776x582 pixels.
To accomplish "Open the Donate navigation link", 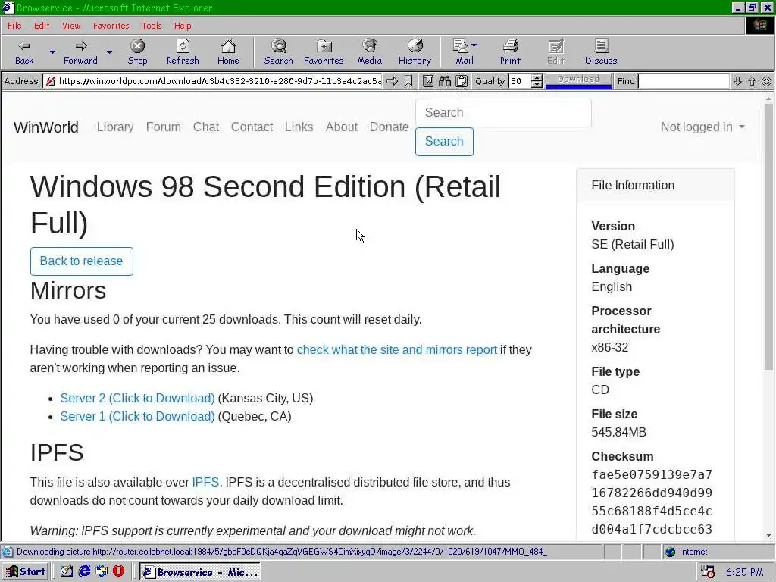I will (389, 127).
